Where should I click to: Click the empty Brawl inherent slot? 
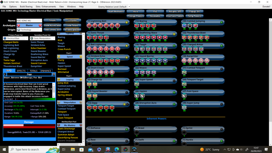click(x=137, y=133)
